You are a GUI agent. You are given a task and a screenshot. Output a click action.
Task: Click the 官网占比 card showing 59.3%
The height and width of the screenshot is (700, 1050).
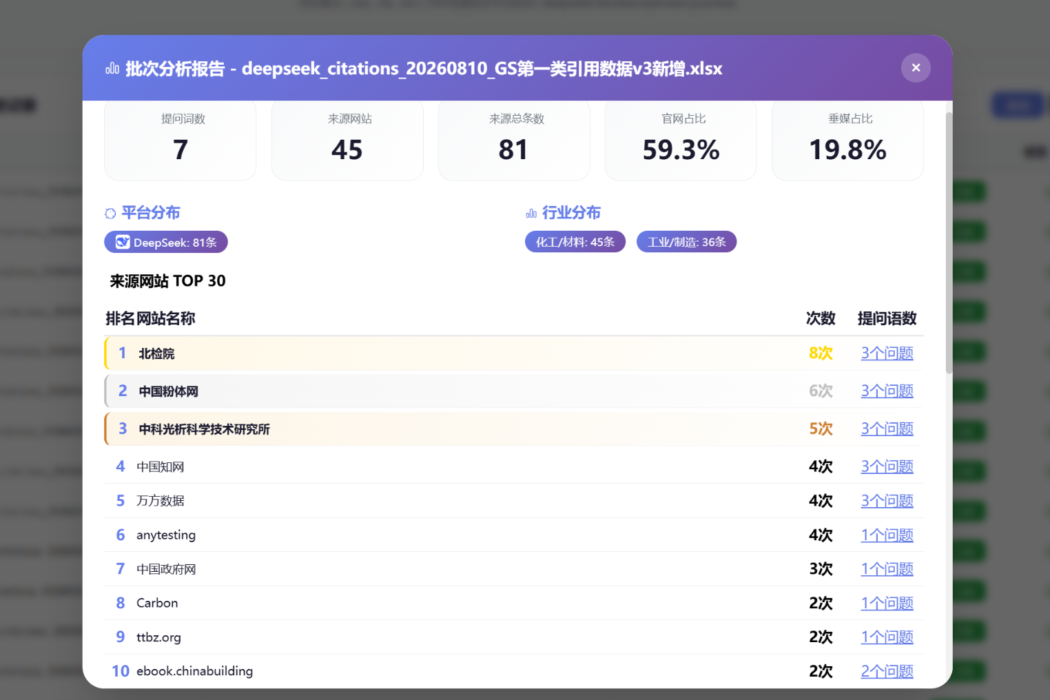681,141
